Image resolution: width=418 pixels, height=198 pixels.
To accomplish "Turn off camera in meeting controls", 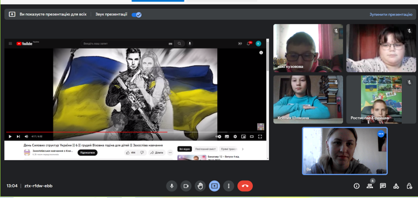I will point(186,186).
